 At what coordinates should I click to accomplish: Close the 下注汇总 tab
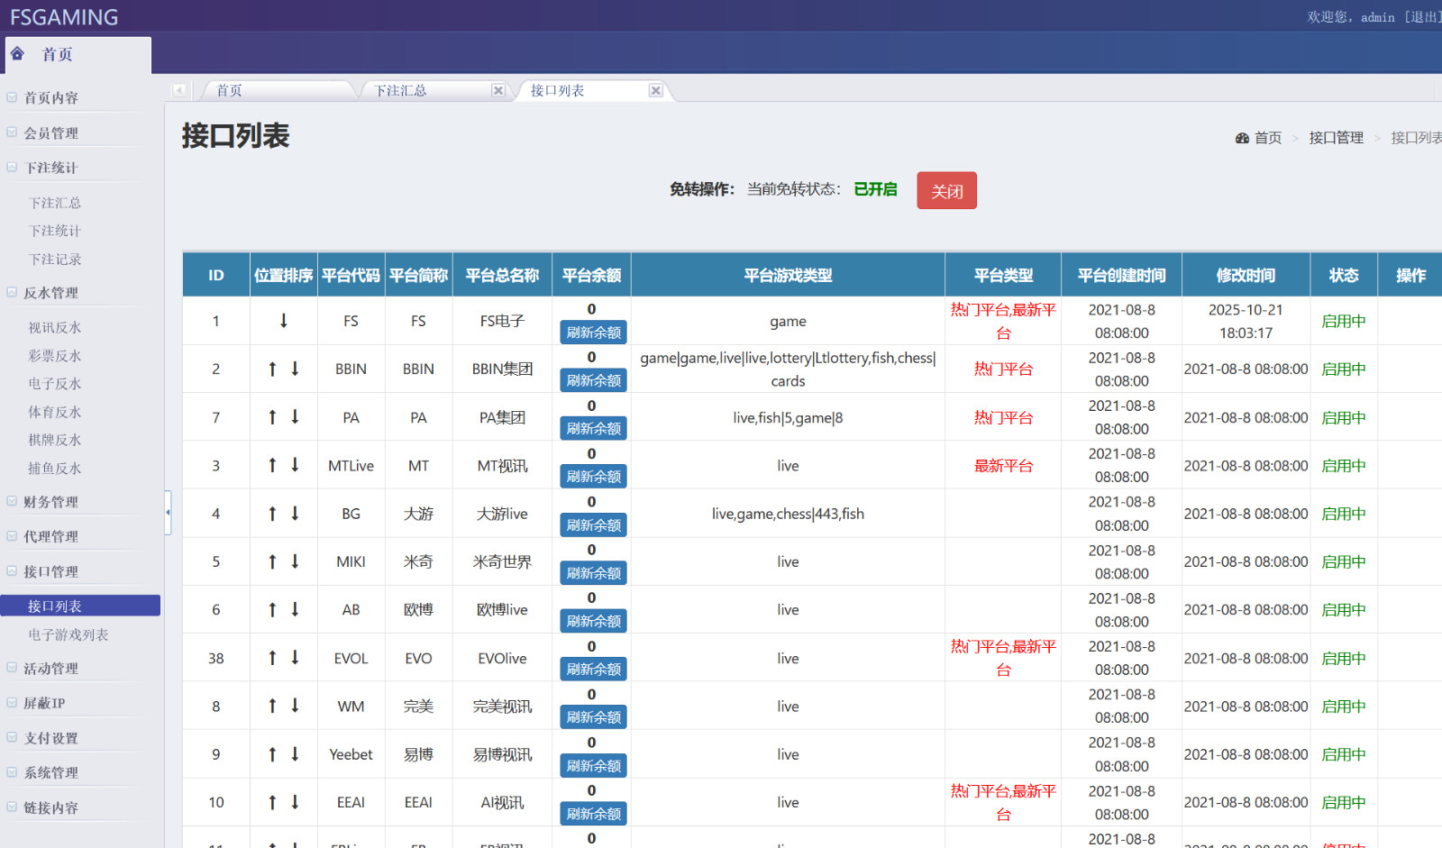pyautogui.click(x=497, y=90)
